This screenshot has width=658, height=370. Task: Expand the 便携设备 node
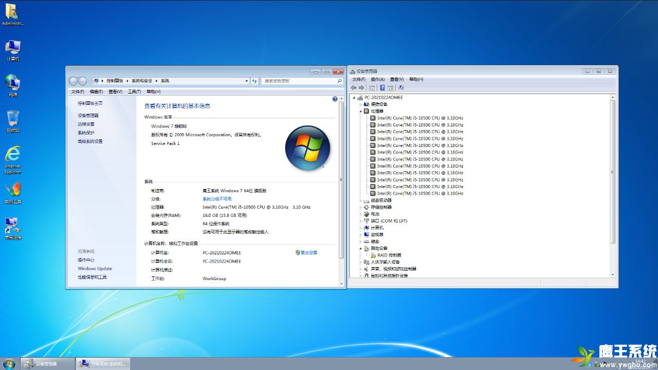pyautogui.click(x=360, y=104)
